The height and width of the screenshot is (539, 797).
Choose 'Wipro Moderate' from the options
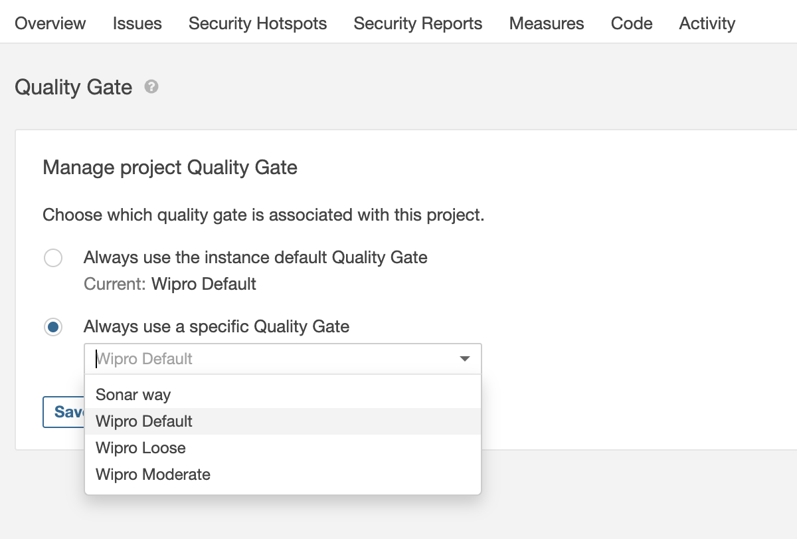153,475
